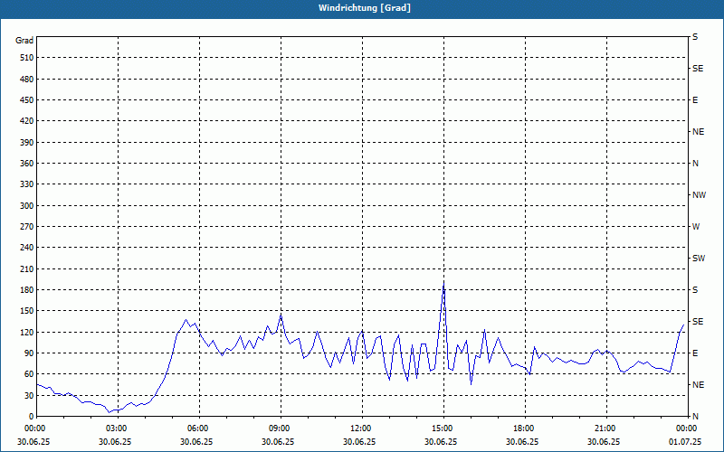The height and width of the screenshot is (452, 724).
Task: Select the 12:00 time label
Action: pos(362,428)
